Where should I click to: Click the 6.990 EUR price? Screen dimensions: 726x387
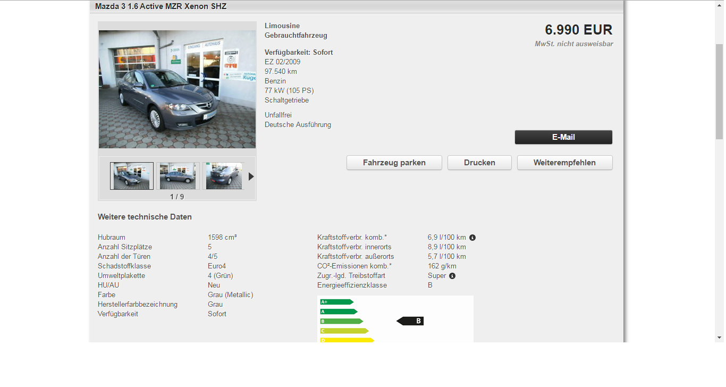pyautogui.click(x=578, y=30)
